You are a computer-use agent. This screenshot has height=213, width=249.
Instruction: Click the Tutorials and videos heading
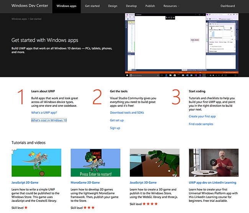(x=28, y=143)
